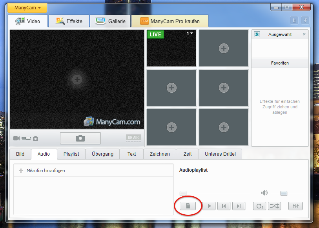This screenshot has width=319, height=228.
Task: Switch to the Bild tab
Action: pyautogui.click(x=20, y=154)
